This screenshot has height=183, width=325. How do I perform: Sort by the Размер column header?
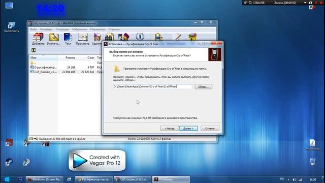67,57
